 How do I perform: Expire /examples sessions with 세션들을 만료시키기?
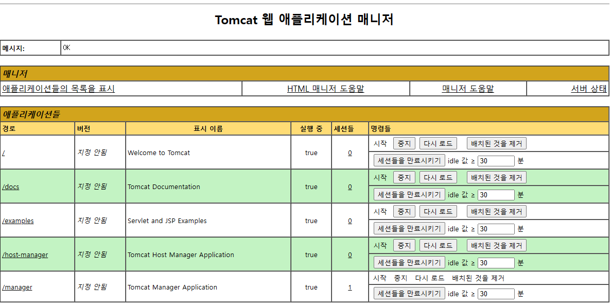tap(409, 228)
